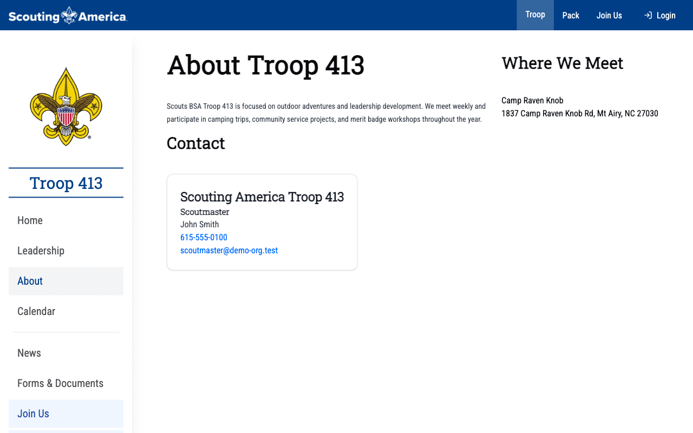693x433 pixels.
Task: Click the Login button
Action: coord(659,15)
